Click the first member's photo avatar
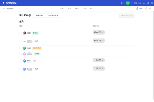Screen dimensions: 154x102 (24, 33)
